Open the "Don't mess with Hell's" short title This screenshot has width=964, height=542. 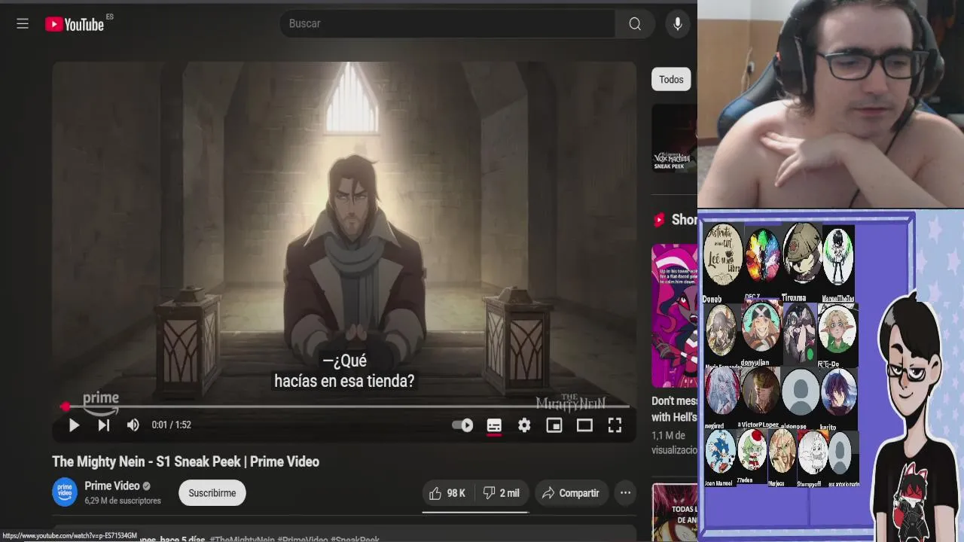674,409
